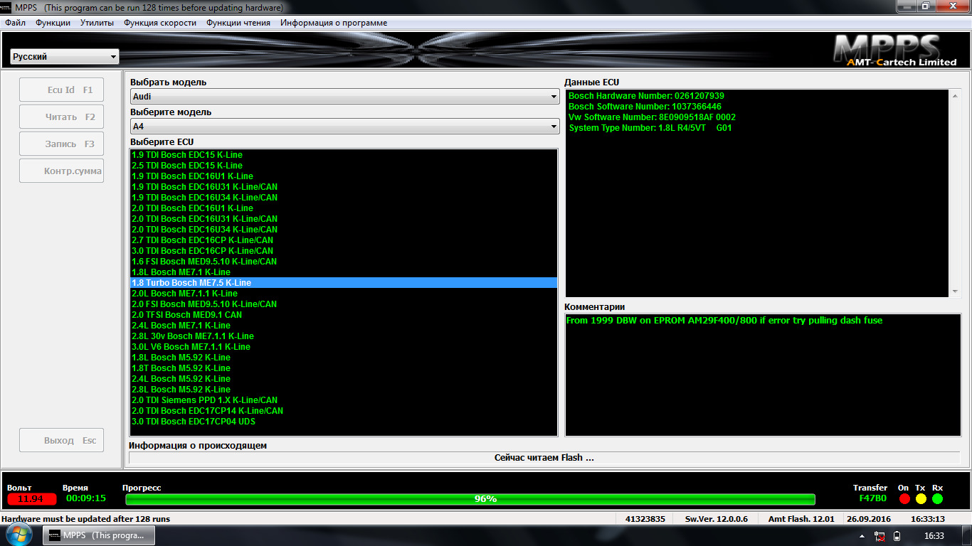Click MPPS taskbar button
Screen dimensions: 972x546
point(99,535)
